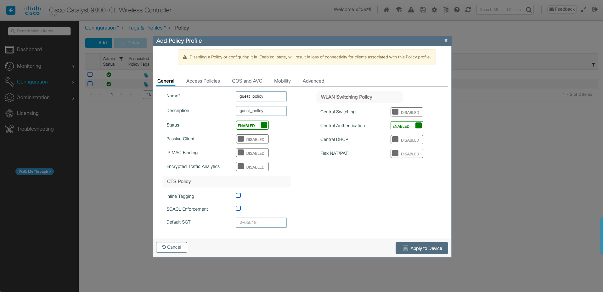Expand the Monitoring sidebar menu
The width and height of the screenshot is (603, 292).
point(39,66)
